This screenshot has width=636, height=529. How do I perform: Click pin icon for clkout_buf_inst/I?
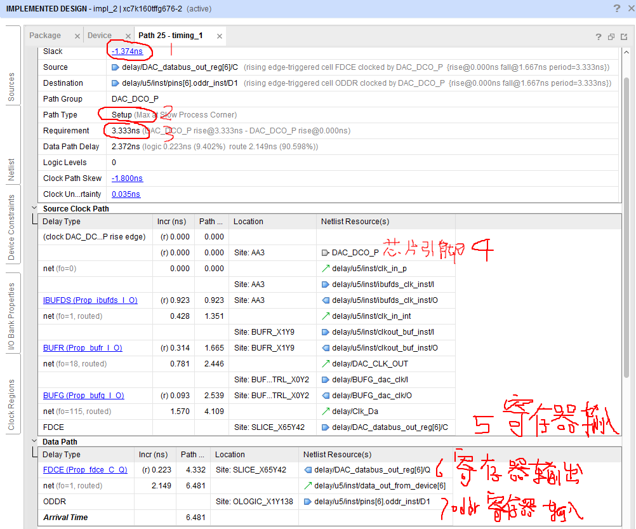[326, 332]
